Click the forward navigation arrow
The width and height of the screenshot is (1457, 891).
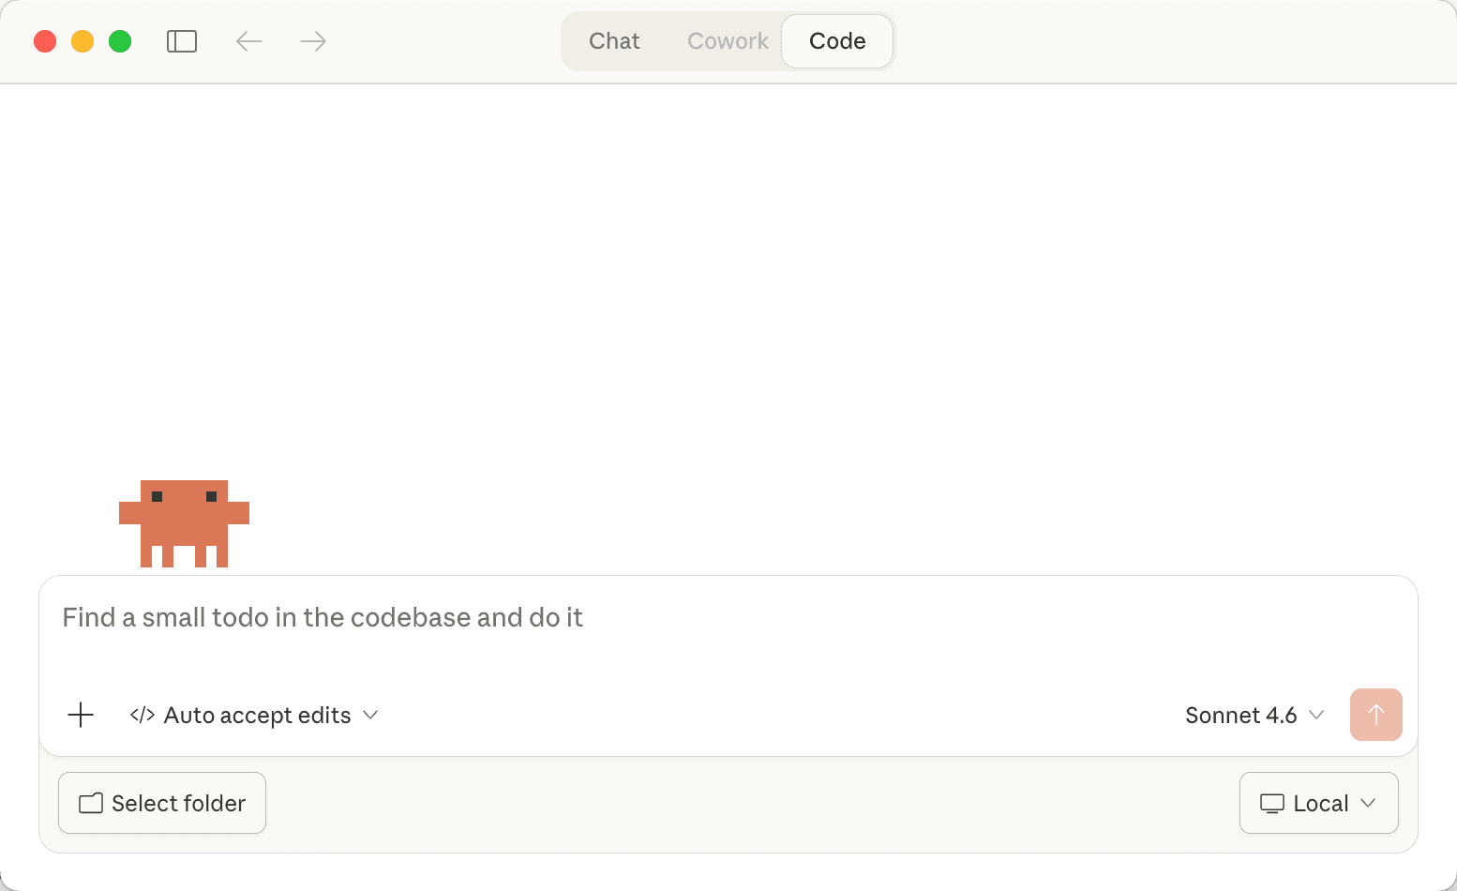point(312,41)
